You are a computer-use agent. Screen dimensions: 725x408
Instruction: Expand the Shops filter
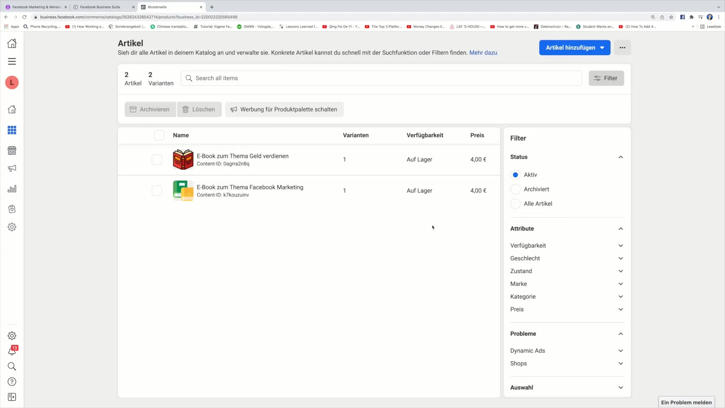pos(620,363)
